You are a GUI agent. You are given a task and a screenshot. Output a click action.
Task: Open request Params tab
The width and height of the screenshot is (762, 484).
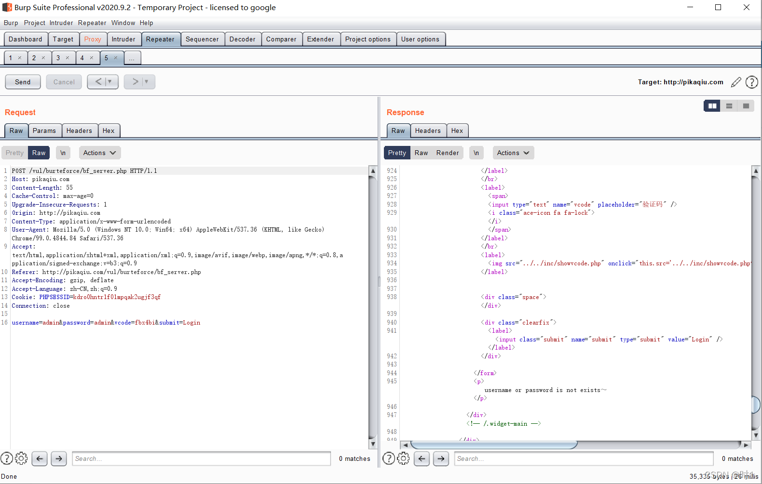[x=44, y=131]
